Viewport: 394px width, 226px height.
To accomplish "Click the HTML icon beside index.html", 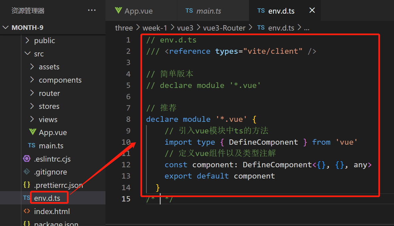I will click(27, 211).
